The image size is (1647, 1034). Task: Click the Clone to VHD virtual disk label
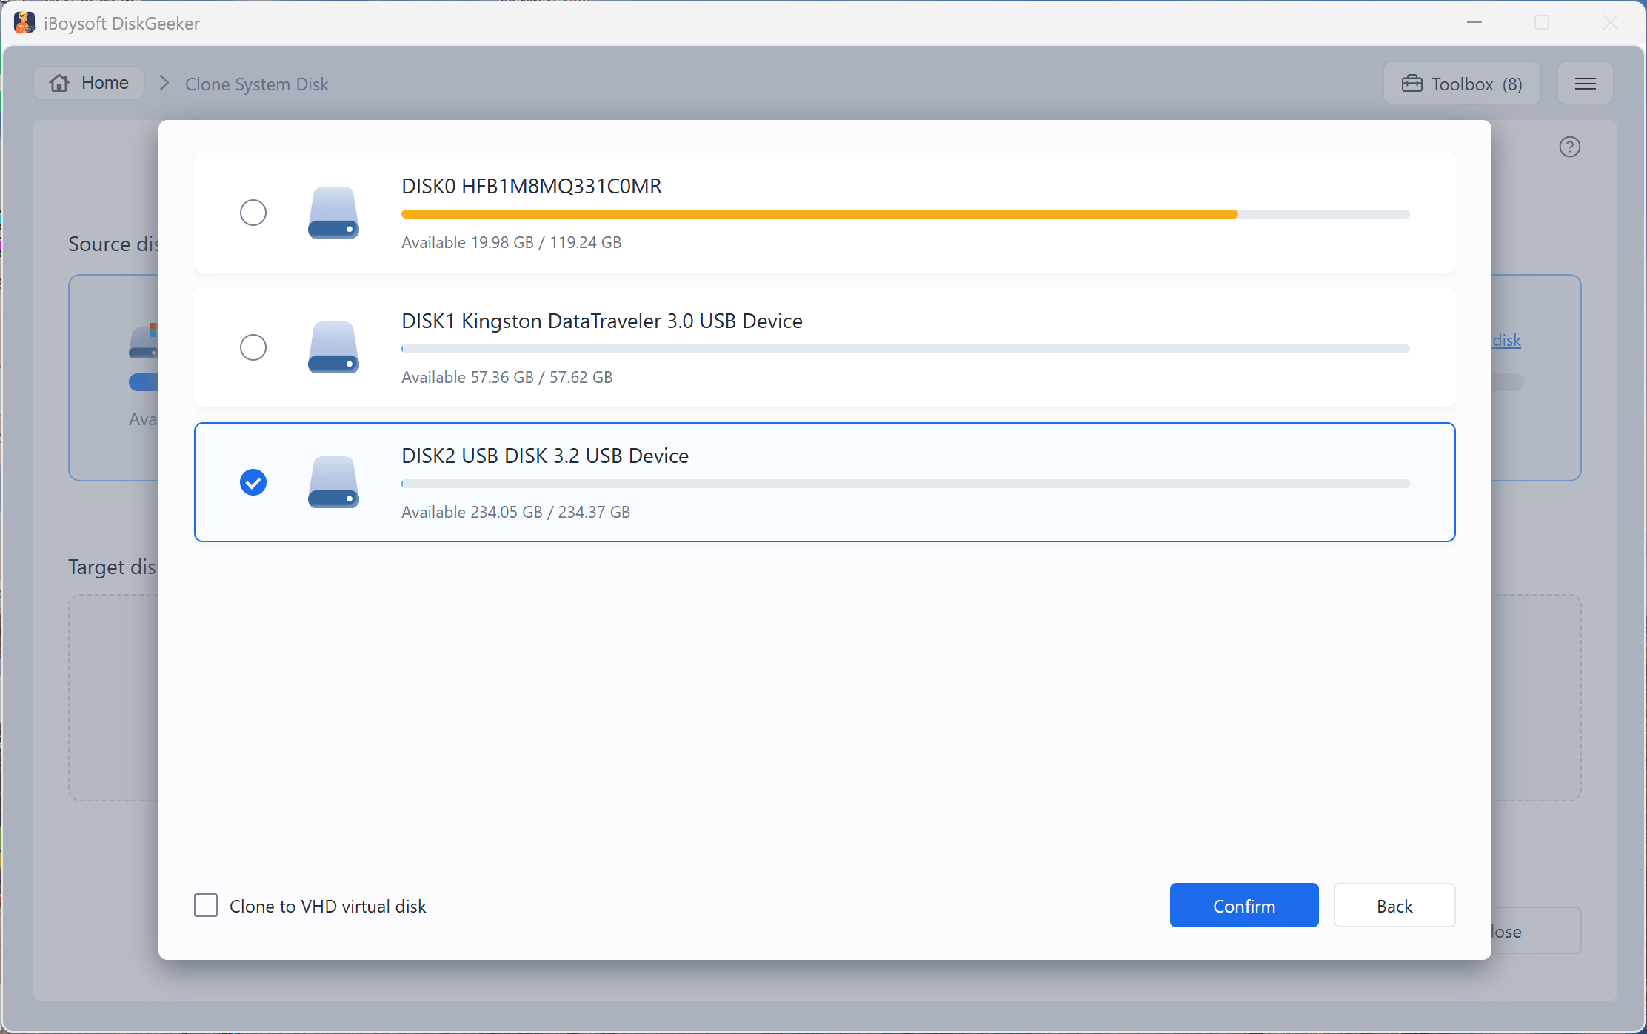click(328, 906)
